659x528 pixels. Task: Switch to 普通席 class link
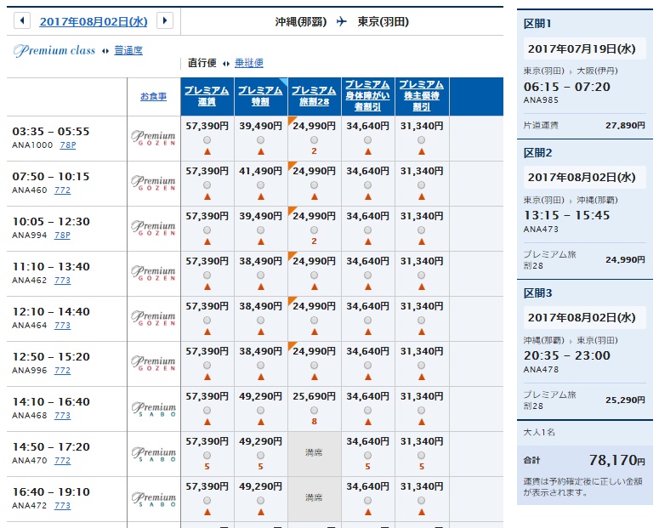[128, 50]
